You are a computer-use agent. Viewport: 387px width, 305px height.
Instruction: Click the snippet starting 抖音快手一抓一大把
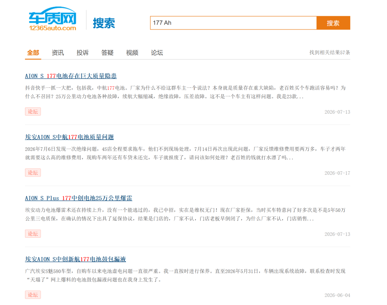185,92
